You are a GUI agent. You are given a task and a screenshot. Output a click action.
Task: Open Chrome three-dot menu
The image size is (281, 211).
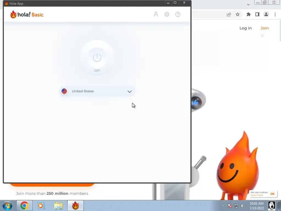(x=275, y=14)
